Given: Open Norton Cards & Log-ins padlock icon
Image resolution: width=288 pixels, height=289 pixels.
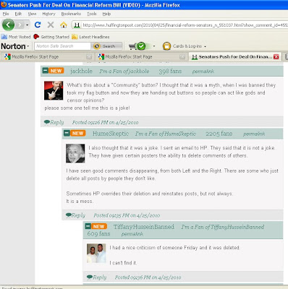Looking at the screenshot, I should [166, 46].
